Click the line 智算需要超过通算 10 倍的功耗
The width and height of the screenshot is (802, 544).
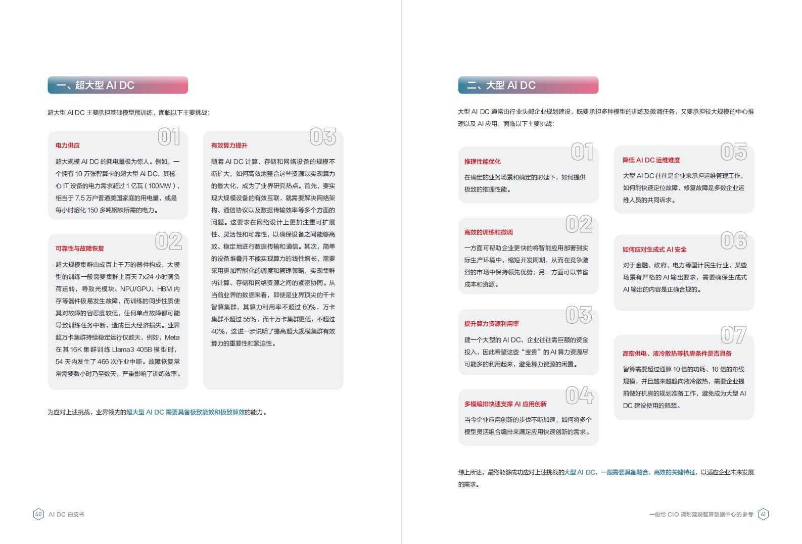tap(683, 369)
